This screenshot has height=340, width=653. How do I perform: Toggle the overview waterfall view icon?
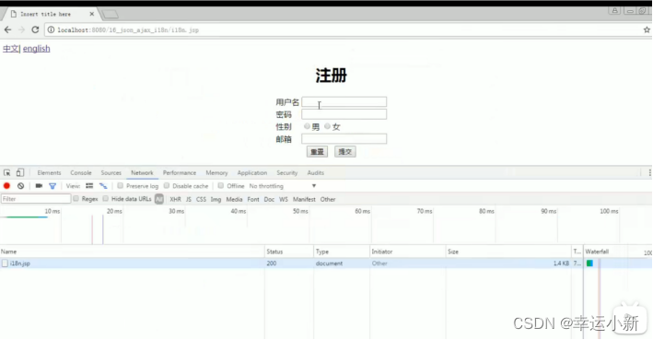click(x=103, y=186)
